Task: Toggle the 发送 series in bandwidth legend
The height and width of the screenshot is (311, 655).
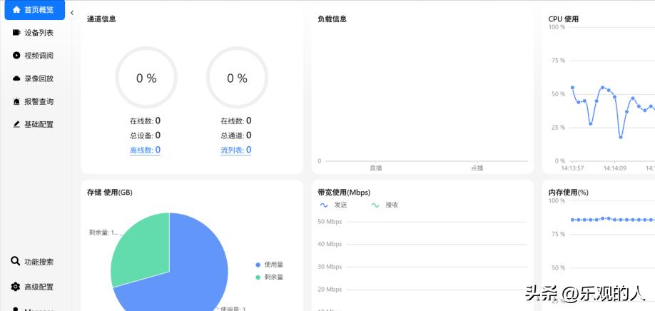Action: (x=333, y=205)
